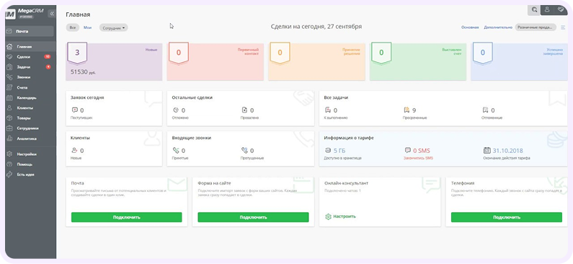This screenshot has height=264, width=573.
Task: Open Счета section in sidebar
Action: pos(31,88)
